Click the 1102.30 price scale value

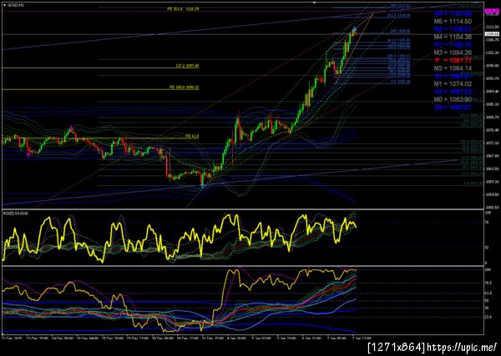click(493, 53)
